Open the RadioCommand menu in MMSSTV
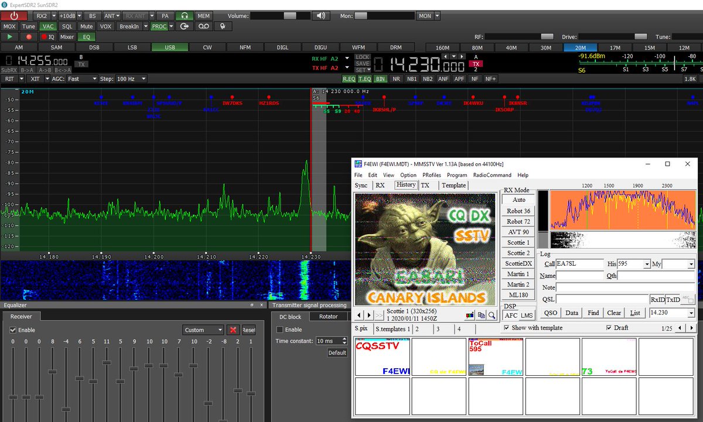The image size is (703, 422). (x=492, y=175)
